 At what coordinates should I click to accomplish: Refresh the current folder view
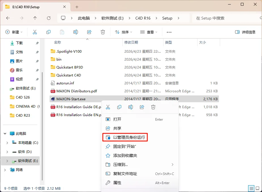[x=49, y=18]
